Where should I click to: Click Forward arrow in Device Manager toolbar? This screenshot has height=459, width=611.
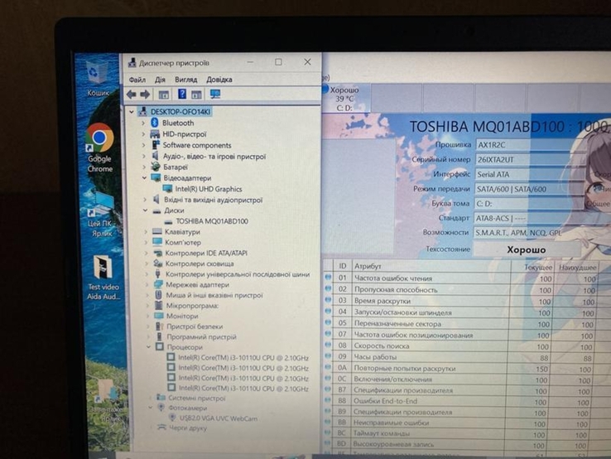[x=145, y=94]
